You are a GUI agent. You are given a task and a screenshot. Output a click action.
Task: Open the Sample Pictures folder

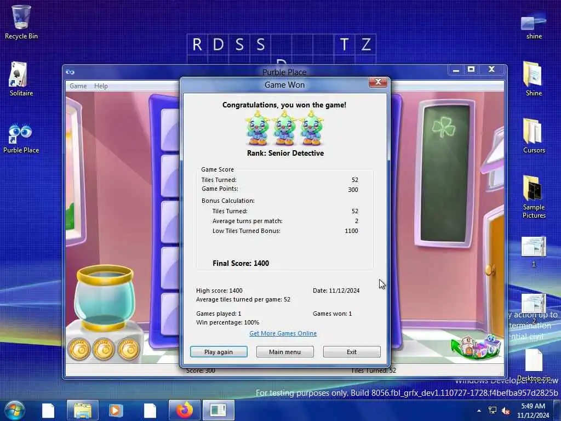click(x=534, y=197)
